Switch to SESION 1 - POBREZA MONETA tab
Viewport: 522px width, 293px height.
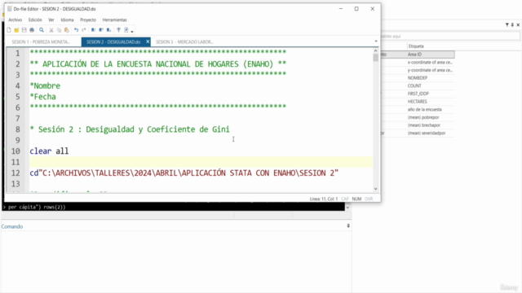pos(41,42)
